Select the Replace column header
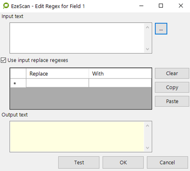The width and height of the screenshot is (190, 171). point(57,74)
